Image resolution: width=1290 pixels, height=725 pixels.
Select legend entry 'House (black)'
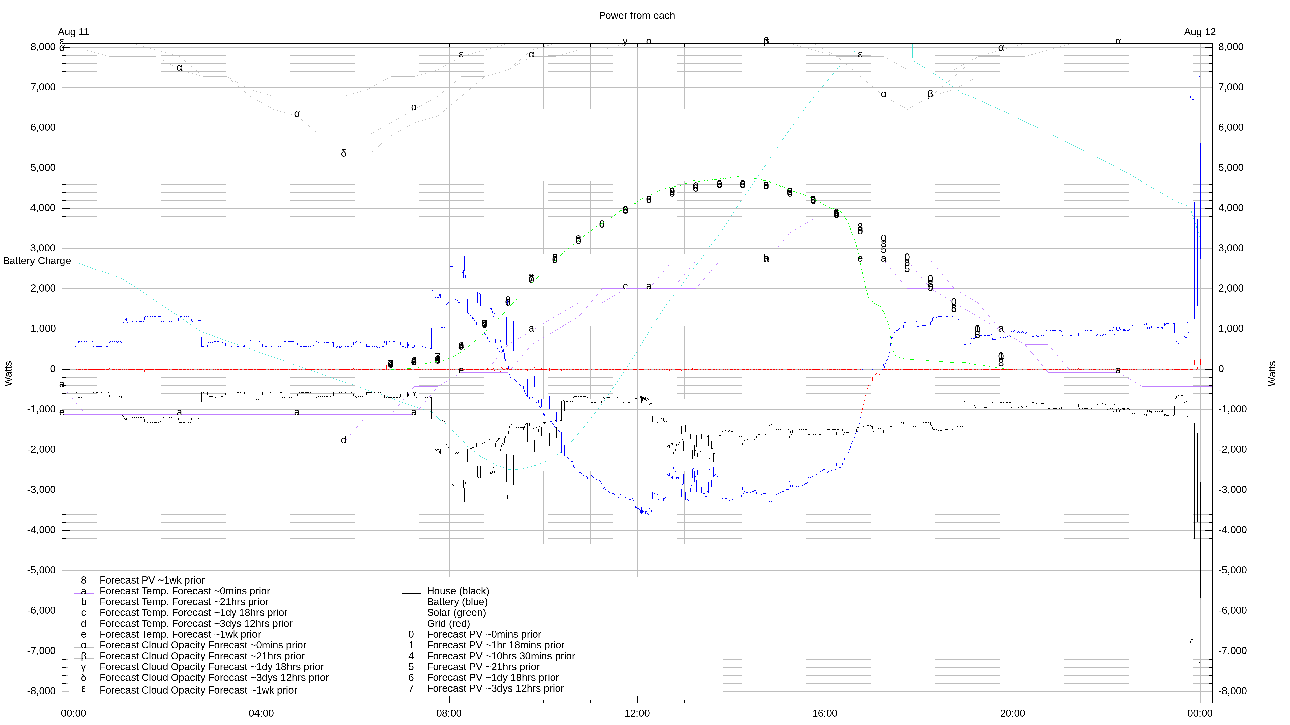pos(458,591)
